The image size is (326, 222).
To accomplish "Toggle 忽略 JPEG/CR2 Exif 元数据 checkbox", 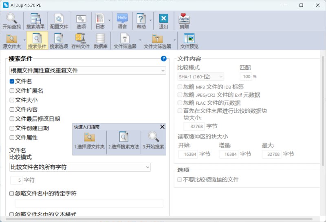I will [180, 95].
